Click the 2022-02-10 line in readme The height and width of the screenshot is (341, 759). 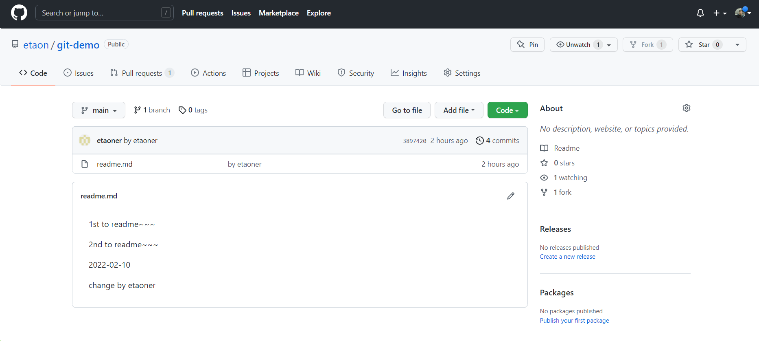109,265
